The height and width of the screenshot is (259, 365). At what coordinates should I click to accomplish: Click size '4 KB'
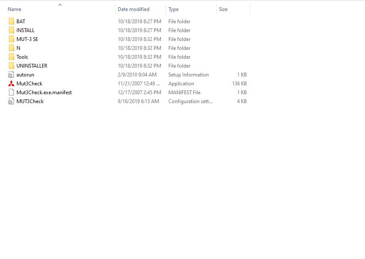pyautogui.click(x=242, y=101)
